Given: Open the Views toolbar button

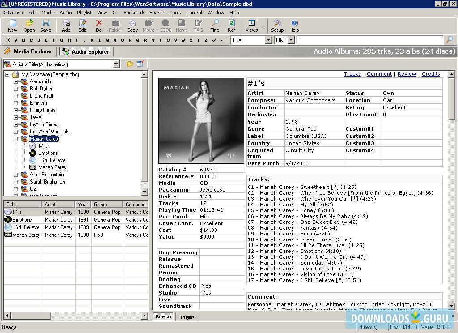Looking at the screenshot, I should pyautogui.click(x=251, y=26).
